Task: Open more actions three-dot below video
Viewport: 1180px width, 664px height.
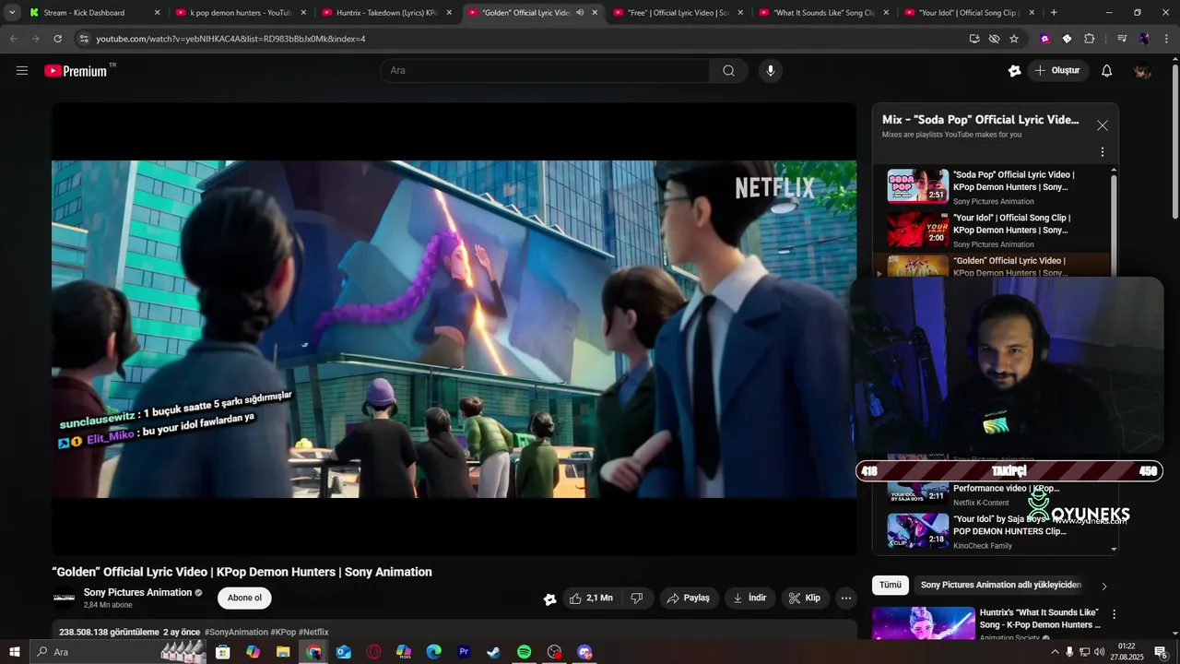Action: (x=845, y=598)
